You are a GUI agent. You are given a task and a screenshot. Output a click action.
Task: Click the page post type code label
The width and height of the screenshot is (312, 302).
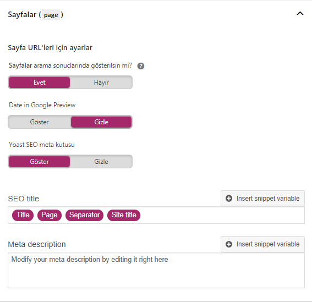pos(51,15)
